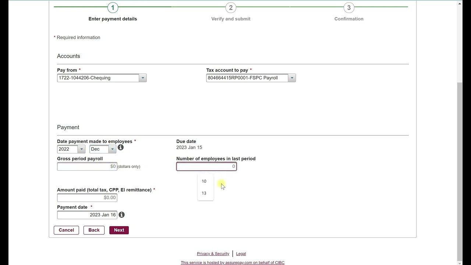Viewport: 471px width, 265px height.
Task: Open the Privacy & Security link
Action: coord(213,254)
